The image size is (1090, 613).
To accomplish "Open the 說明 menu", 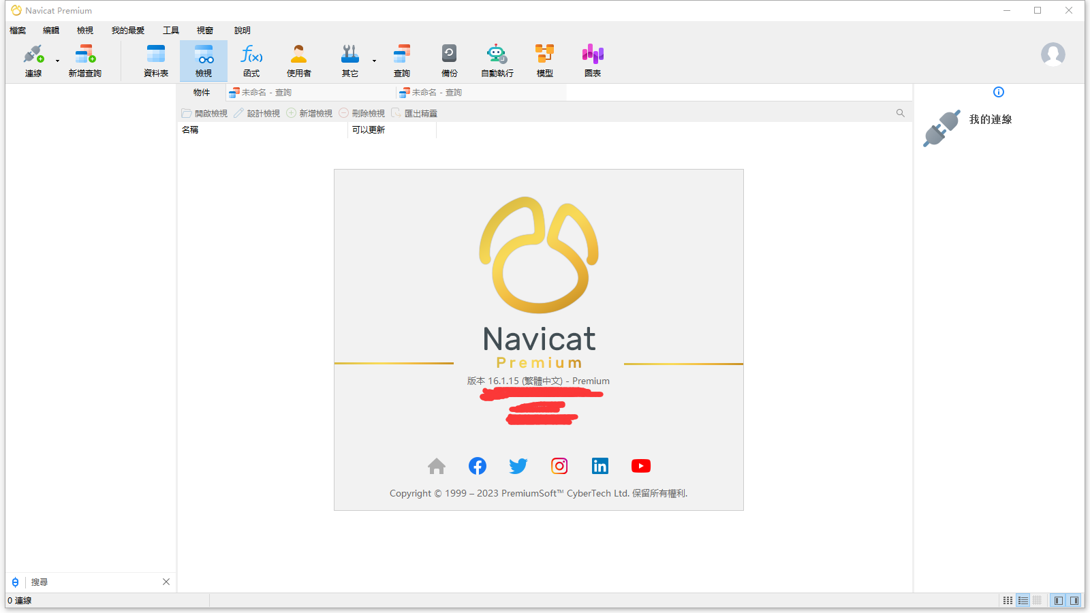I will click(243, 31).
